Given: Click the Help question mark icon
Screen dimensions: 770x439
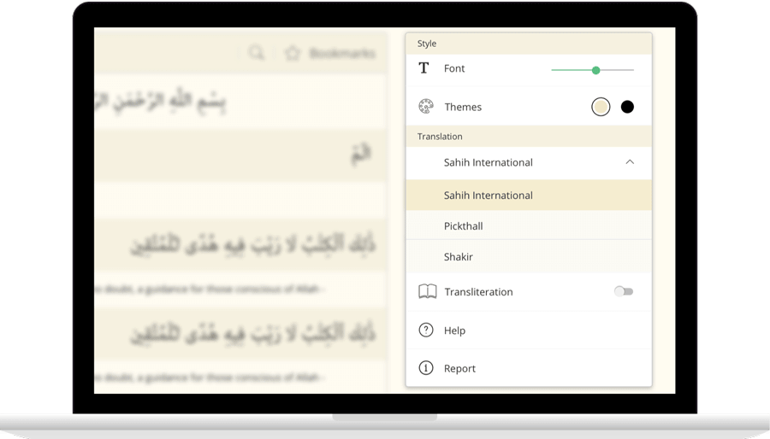Looking at the screenshot, I should [x=425, y=331].
